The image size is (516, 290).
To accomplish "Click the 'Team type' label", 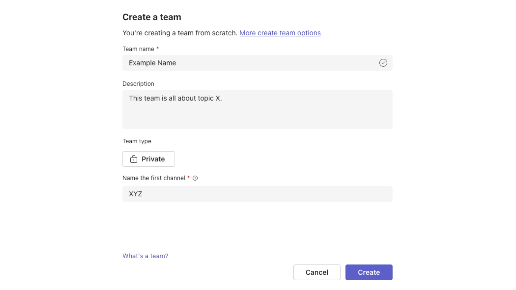I will pos(137,141).
